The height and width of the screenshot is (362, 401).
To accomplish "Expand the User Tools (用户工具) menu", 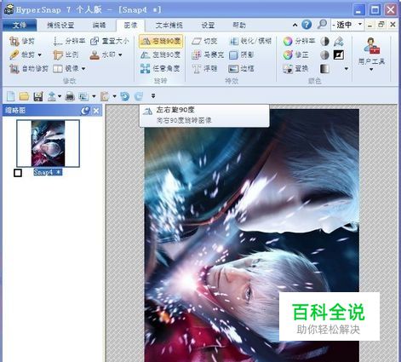I will [x=371, y=55].
